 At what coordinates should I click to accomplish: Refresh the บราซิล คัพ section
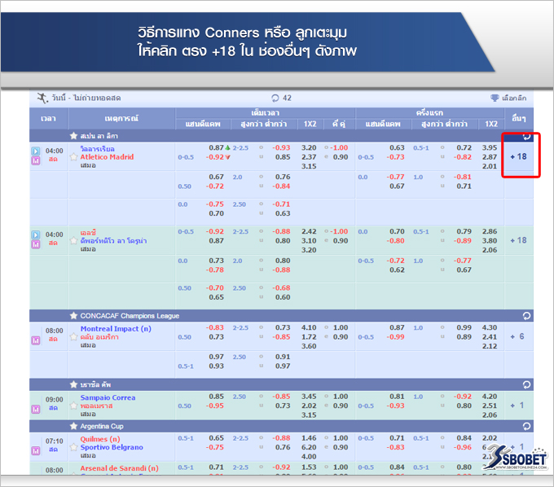point(526,384)
